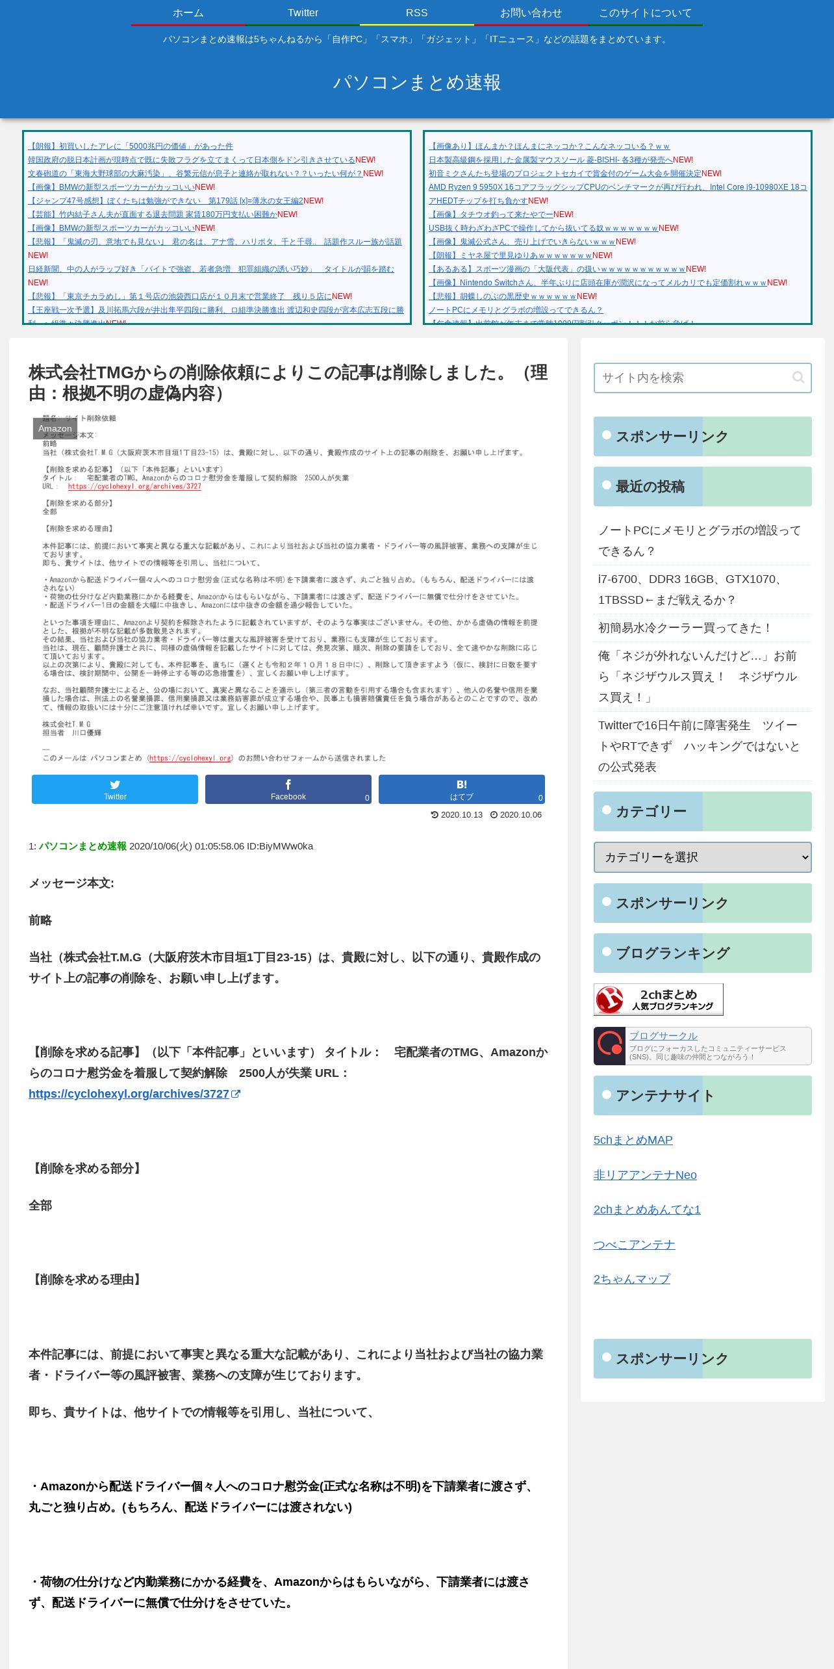
Task: Open the このサイトについて menu item
Action: point(646,13)
